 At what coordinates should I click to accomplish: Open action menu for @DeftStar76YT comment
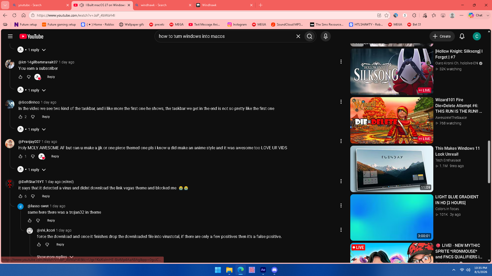(x=341, y=181)
